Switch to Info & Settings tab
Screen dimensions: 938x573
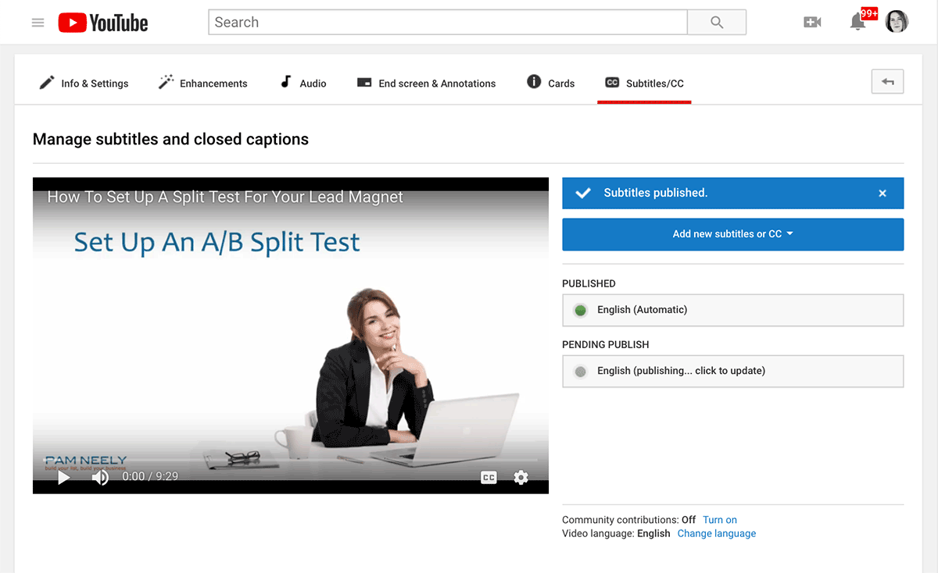[x=84, y=84]
